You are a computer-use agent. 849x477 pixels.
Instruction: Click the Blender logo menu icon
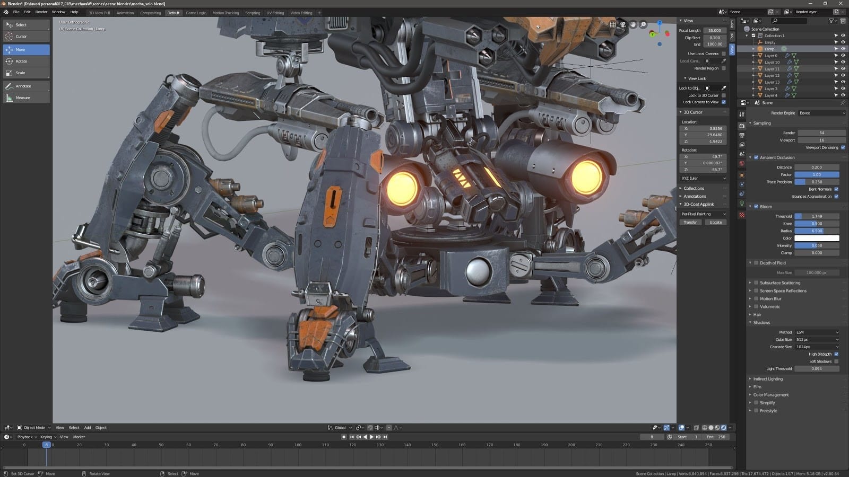coord(6,12)
